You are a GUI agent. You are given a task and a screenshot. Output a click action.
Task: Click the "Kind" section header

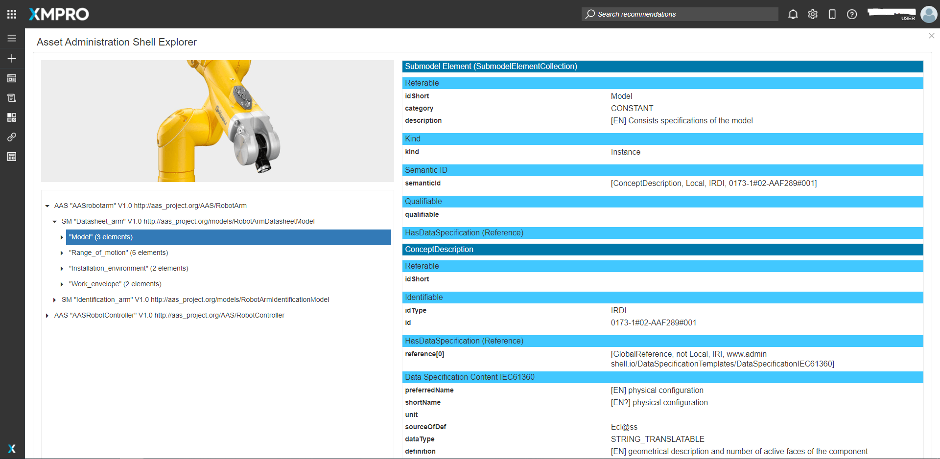pos(662,139)
